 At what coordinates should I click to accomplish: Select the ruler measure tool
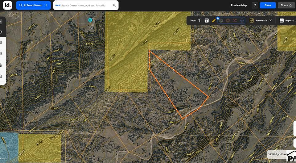click(x=214, y=20)
